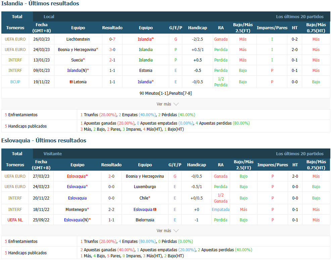Open Liechtenstein team link
331x260 pixels.
pos(78,39)
